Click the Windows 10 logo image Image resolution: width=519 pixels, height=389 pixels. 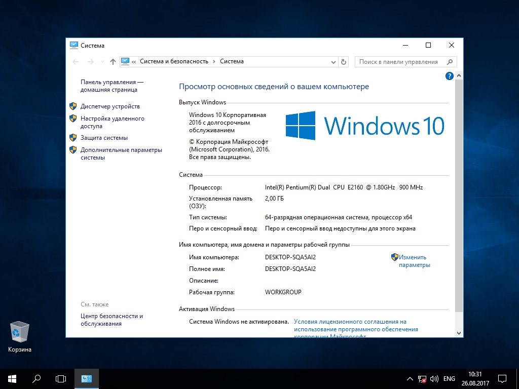pos(364,126)
